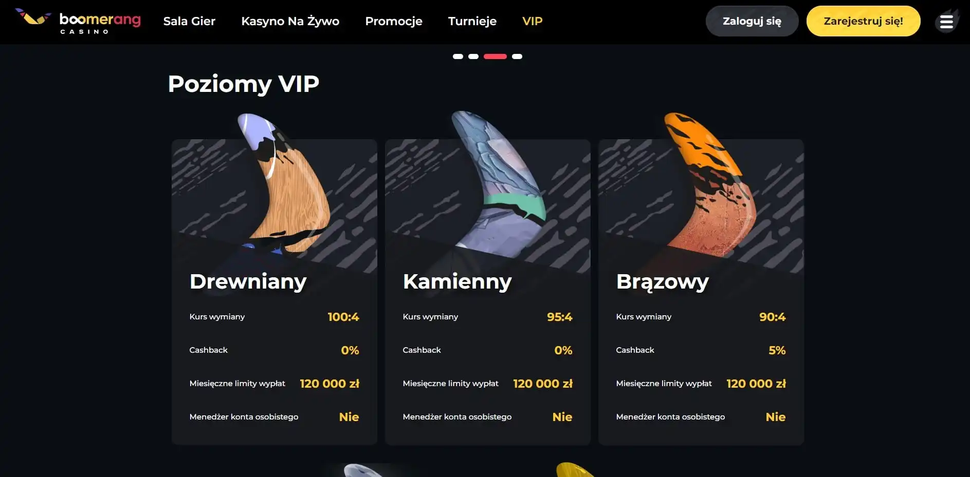
Task: Click the Drewniany level card title
Action: pyautogui.click(x=248, y=281)
